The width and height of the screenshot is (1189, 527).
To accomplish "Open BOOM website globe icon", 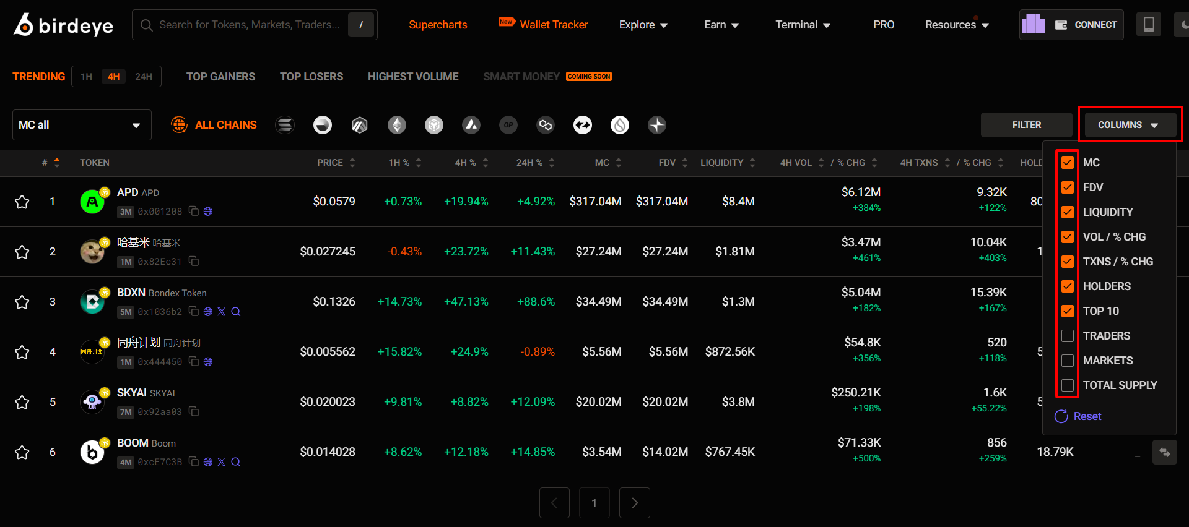I will point(208,462).
